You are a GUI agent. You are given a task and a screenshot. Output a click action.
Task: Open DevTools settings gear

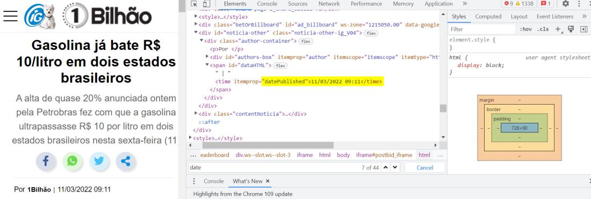(x=565, y=4)
